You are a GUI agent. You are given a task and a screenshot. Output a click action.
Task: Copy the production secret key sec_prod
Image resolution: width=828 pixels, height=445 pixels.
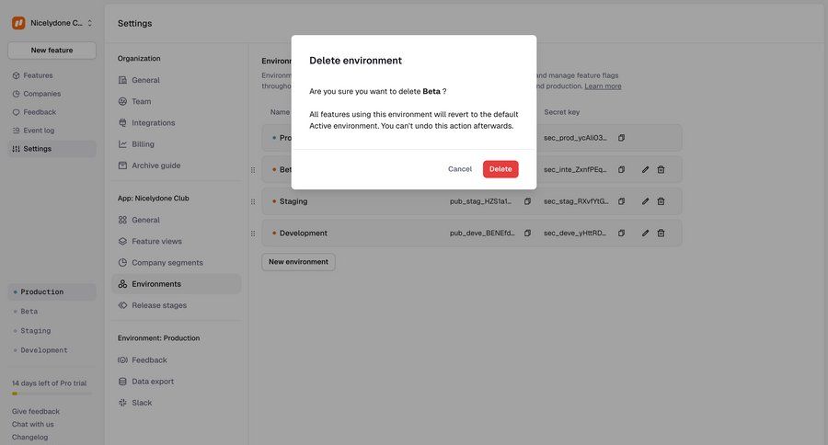(x=622, y=138)
